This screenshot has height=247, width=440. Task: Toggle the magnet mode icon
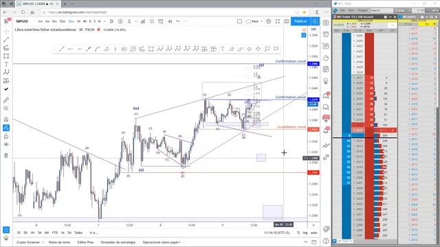coord(6,119)
